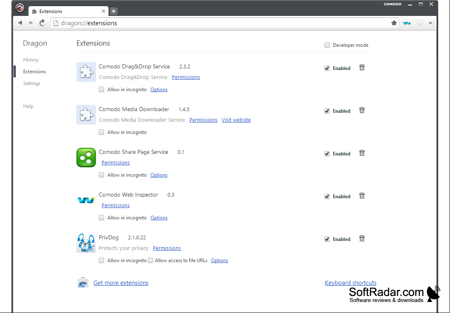View Permissions for PrivDog

pyautogui.click(x=167, y=248)
